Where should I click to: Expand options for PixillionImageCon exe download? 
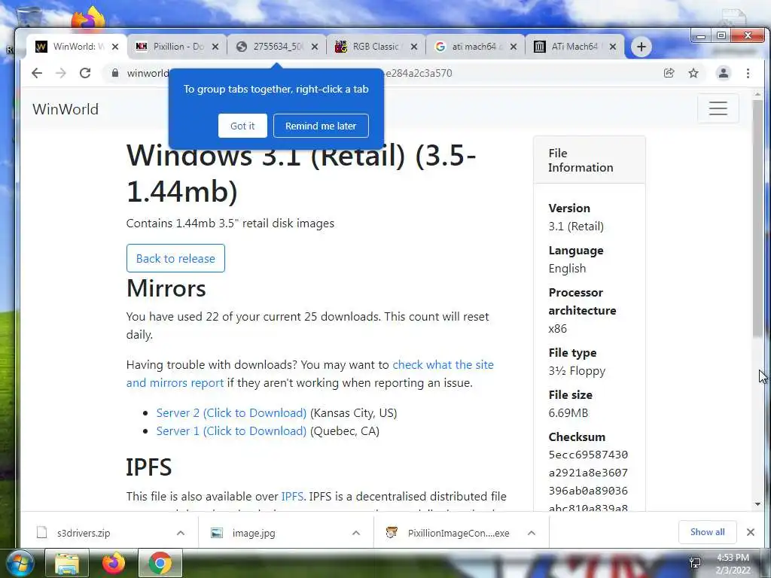pos(531,533)
